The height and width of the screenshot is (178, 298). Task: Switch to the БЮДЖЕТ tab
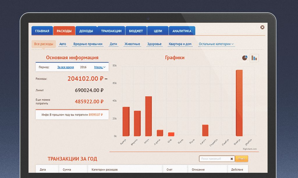point(136,31)
